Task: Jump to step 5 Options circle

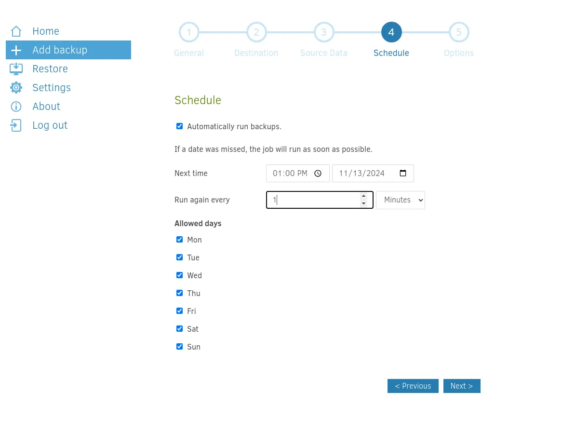Action: pos(459,32)
